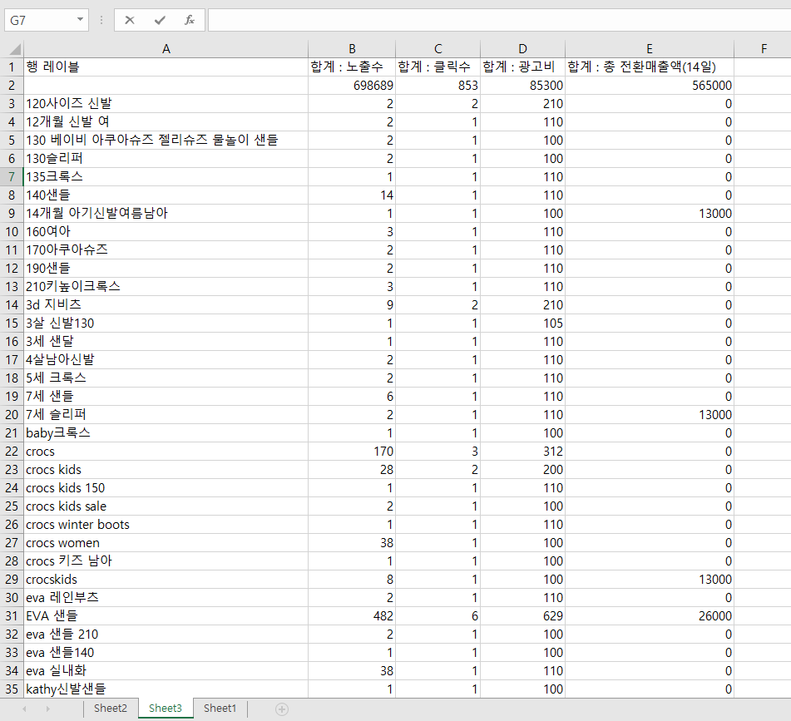Click the Select All corner triangle
Screen dimensions: 791x721
15,49
